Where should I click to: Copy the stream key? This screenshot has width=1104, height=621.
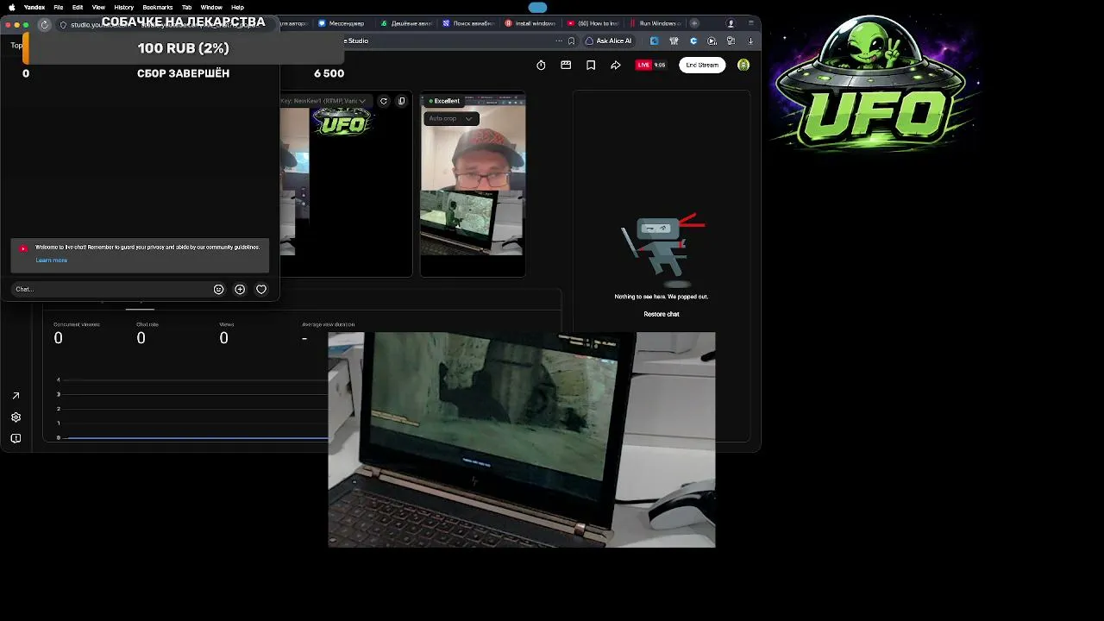(x=401, y=101)
